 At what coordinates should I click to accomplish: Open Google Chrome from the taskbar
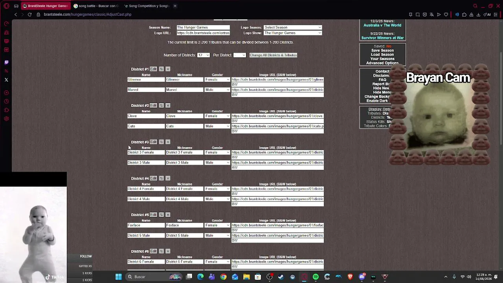(x=223, y=277)
